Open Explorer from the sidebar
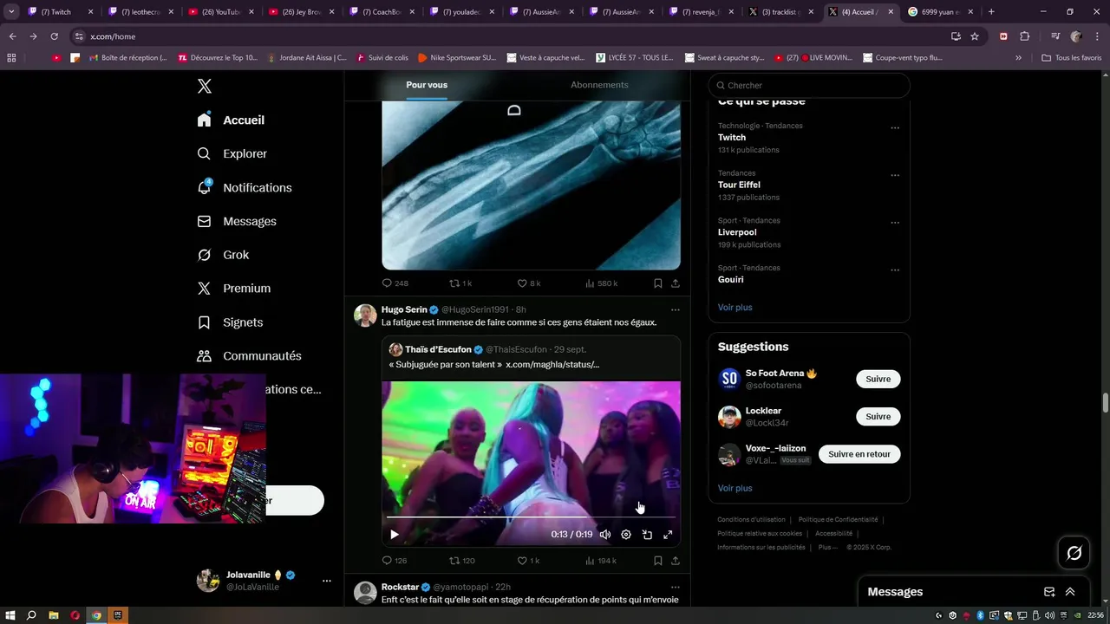This screenshot has height=624, width=1110. [x=232, y=153]
